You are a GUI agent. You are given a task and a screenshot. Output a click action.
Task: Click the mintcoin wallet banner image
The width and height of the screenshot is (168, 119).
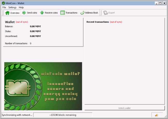pyautogui.click(x=43, y=86)
